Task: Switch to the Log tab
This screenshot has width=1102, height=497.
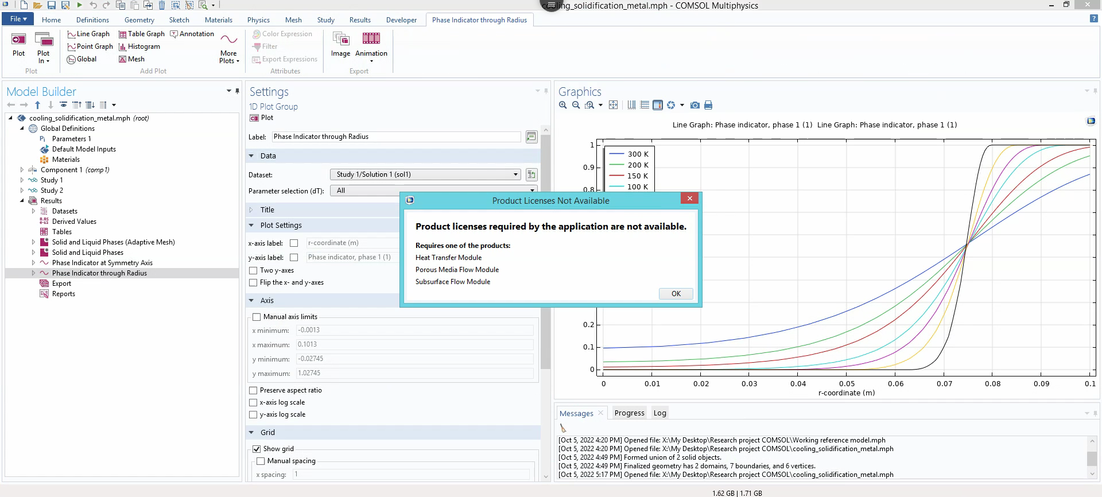Action: [659, 413]
